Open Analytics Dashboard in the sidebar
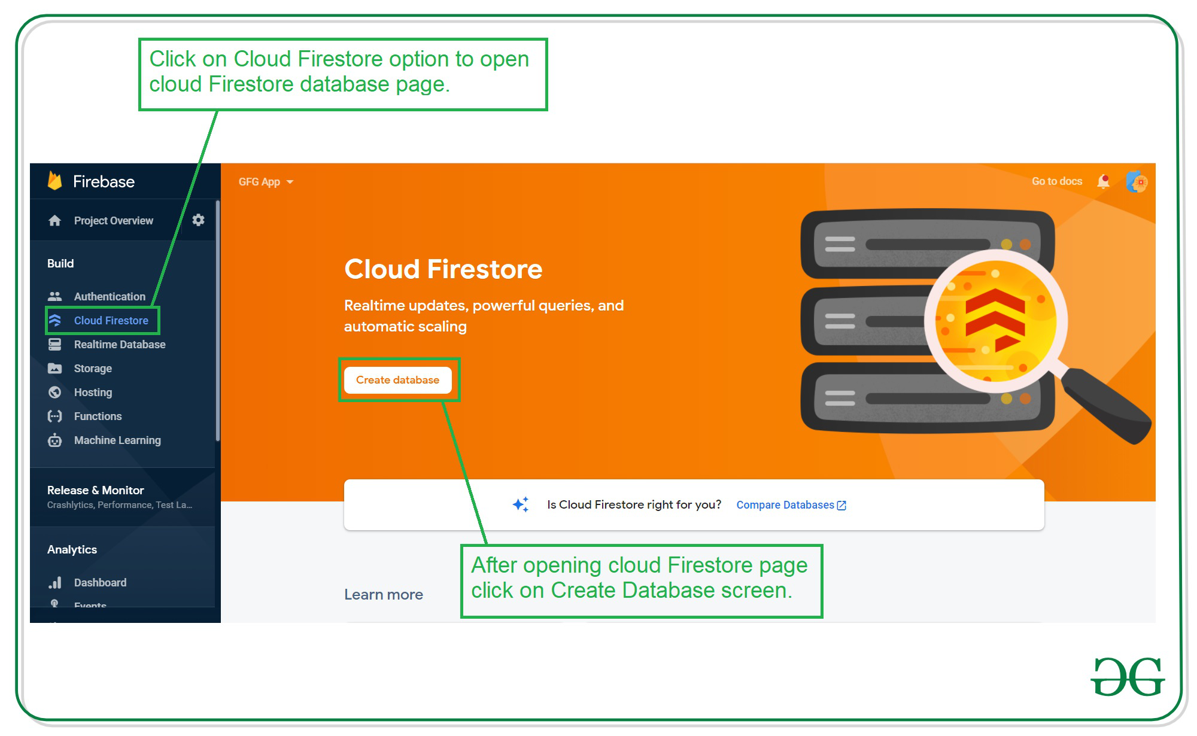The height and width of the screenshot is (736, 1197). tap(100, 583)
